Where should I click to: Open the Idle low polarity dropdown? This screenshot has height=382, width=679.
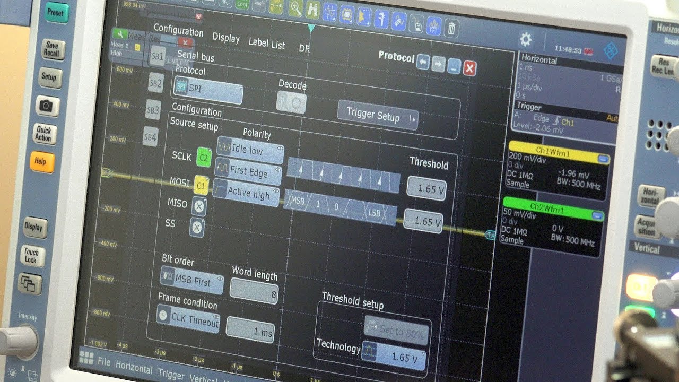click(x=250, y=150)
